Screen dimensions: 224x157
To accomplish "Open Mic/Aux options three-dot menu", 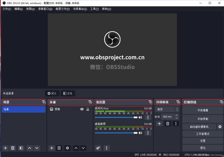I will [148, 117].
